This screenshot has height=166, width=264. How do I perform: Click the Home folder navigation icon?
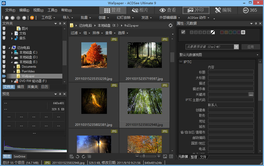click(x=7, y=18)
